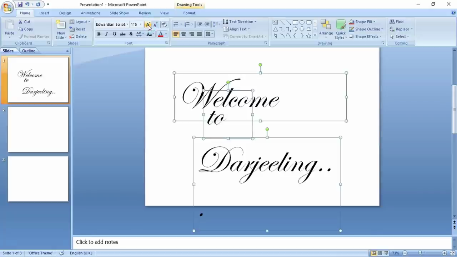Copy the selection
457x257 pixels.
pos(25,29)
